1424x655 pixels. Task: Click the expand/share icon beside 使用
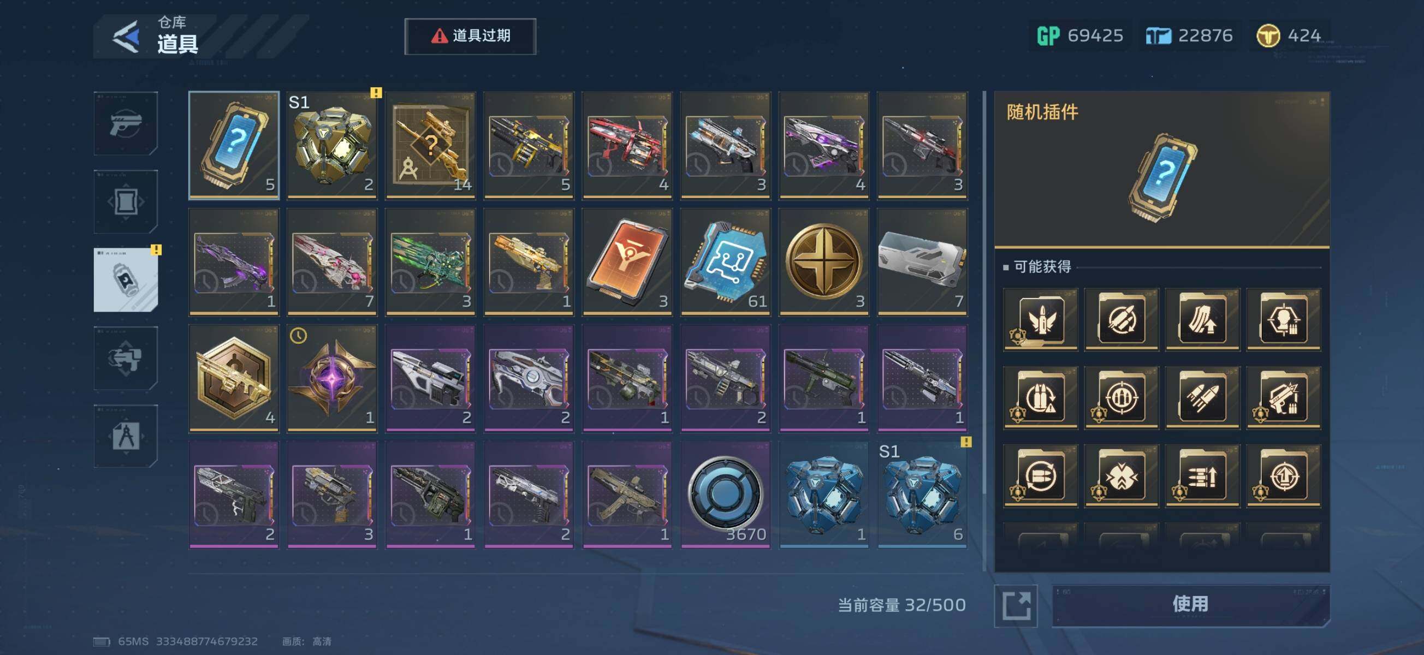coord(1016,605)
